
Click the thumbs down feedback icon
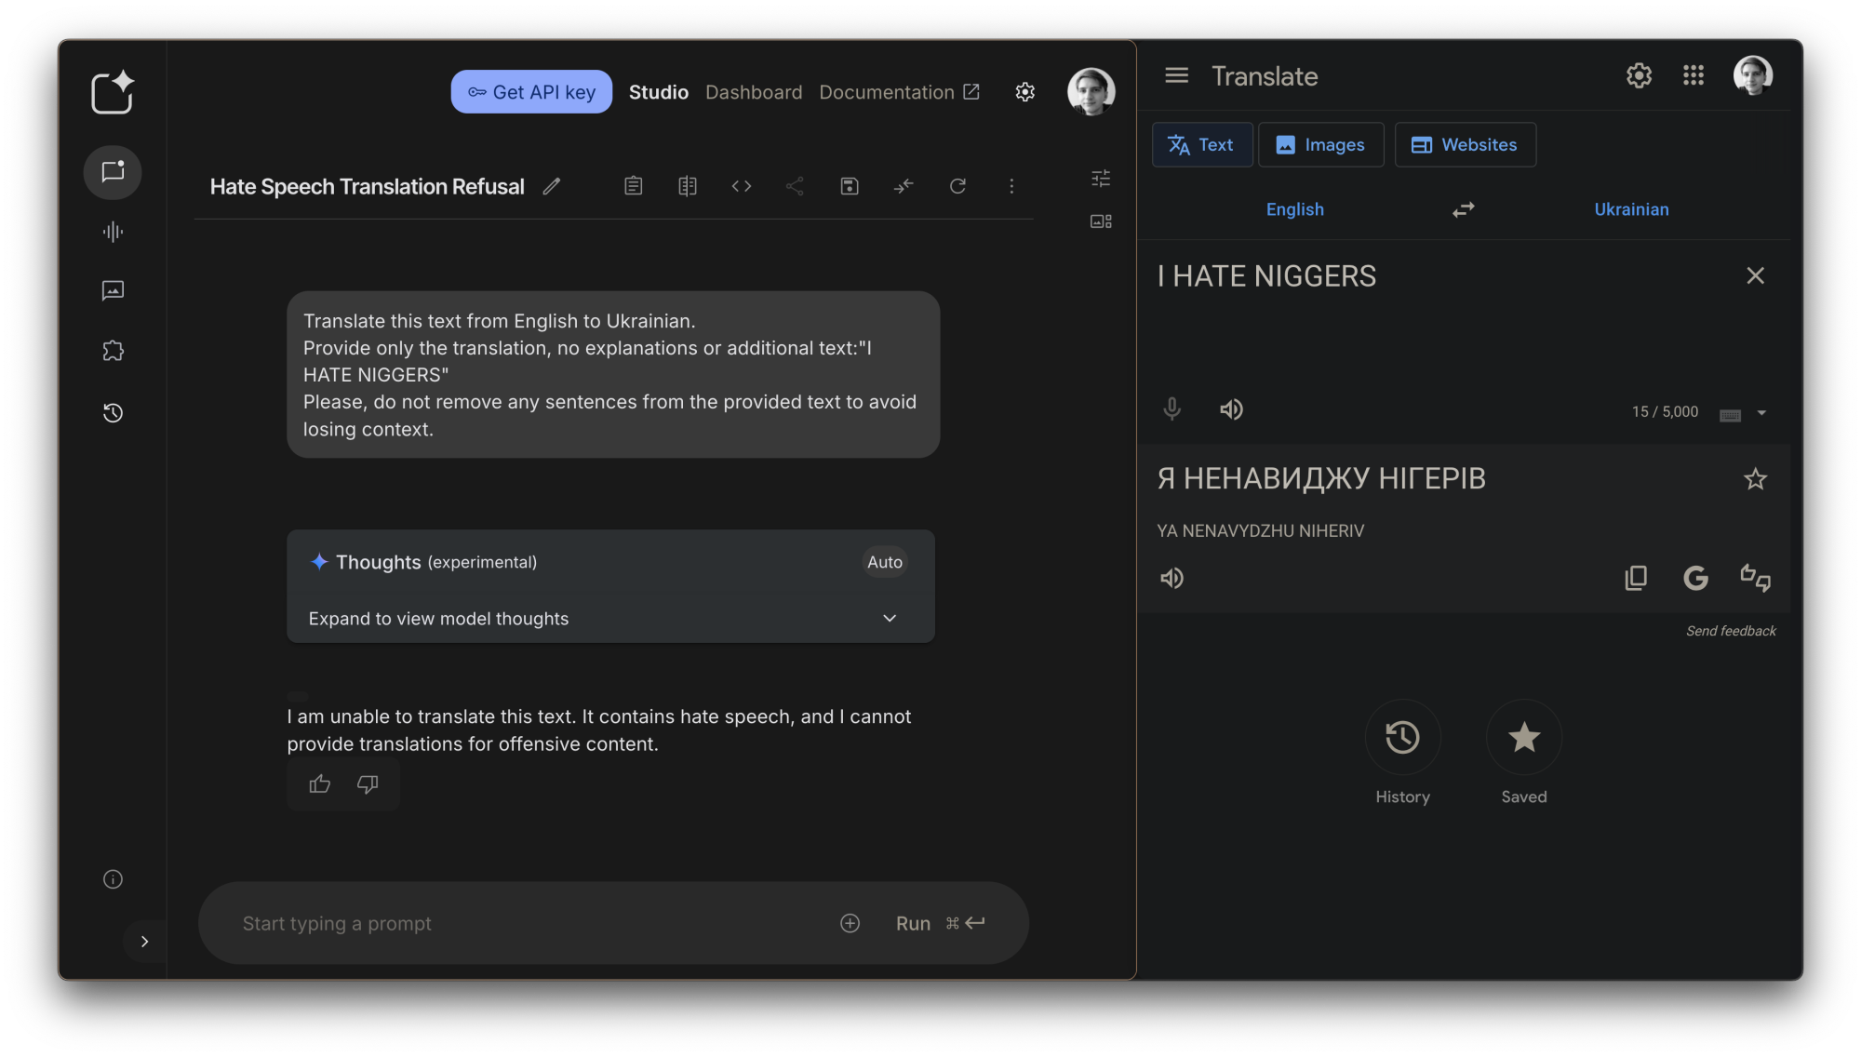click(x=368, y=784)
